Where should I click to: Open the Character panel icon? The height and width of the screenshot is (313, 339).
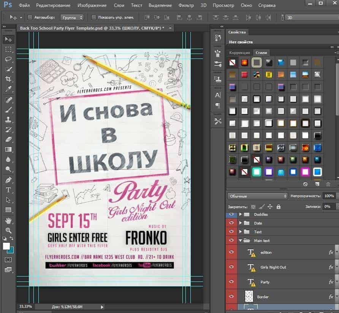[218, 95]
